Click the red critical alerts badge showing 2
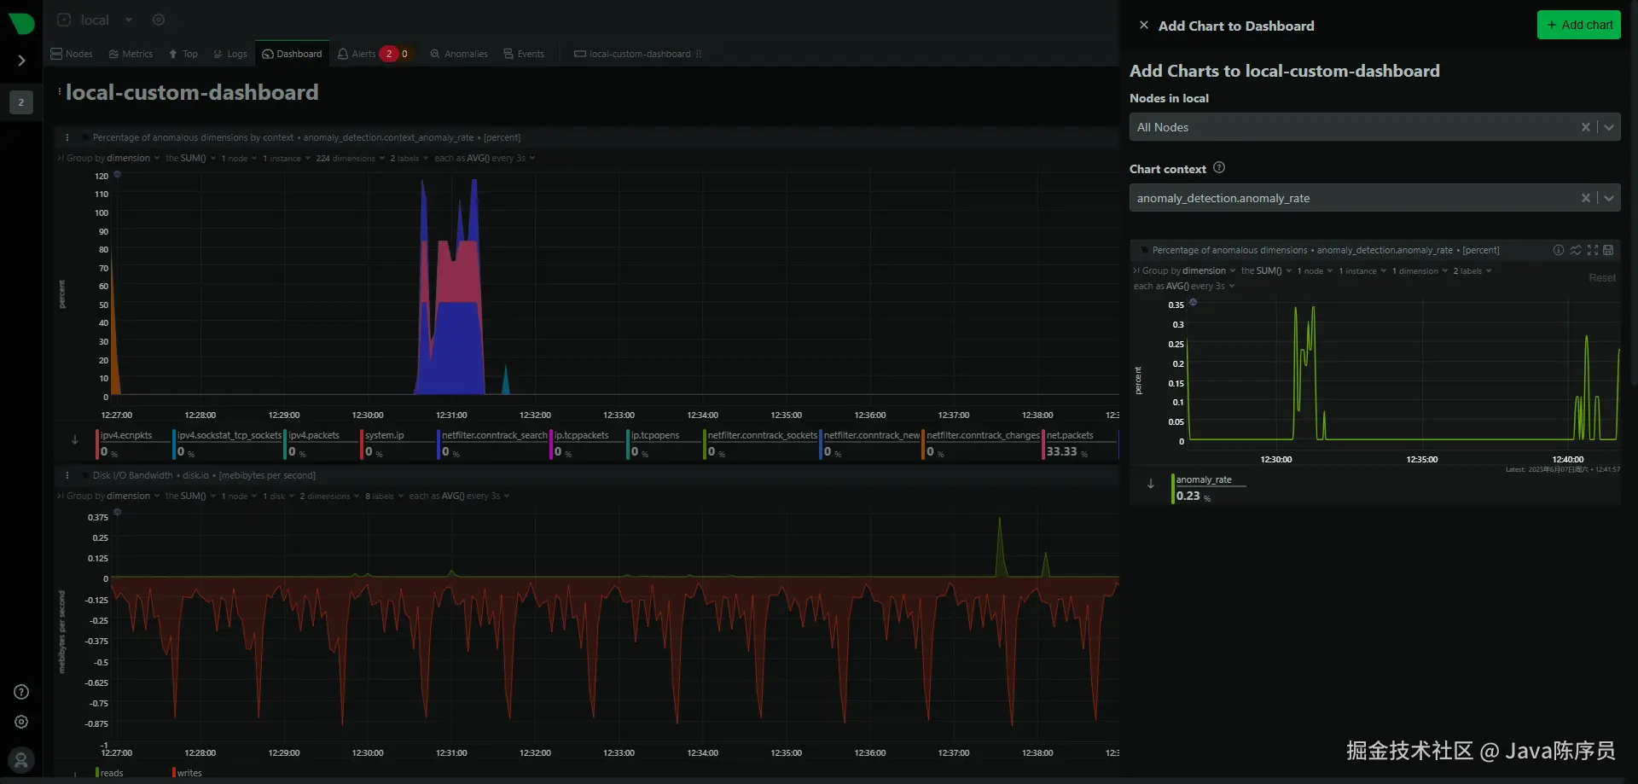Image resolution: width=1638 pixels, height=784 pixels. [389, 54]
